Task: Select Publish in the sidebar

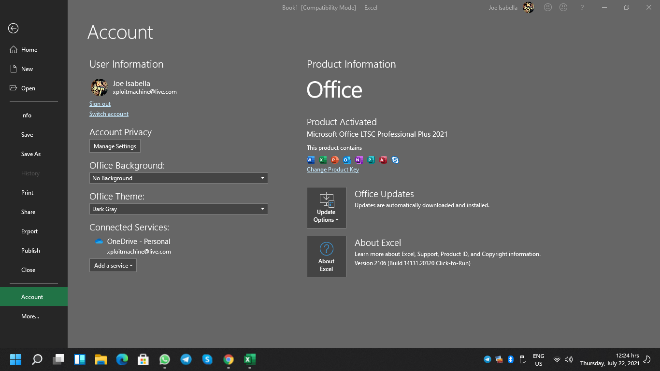Action: [x=34, y=251]
